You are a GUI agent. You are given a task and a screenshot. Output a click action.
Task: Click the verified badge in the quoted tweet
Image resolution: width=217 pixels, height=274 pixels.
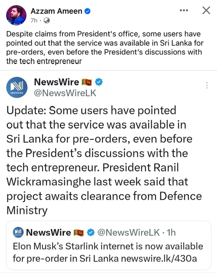pyautogui.click(x=91, y=232)
